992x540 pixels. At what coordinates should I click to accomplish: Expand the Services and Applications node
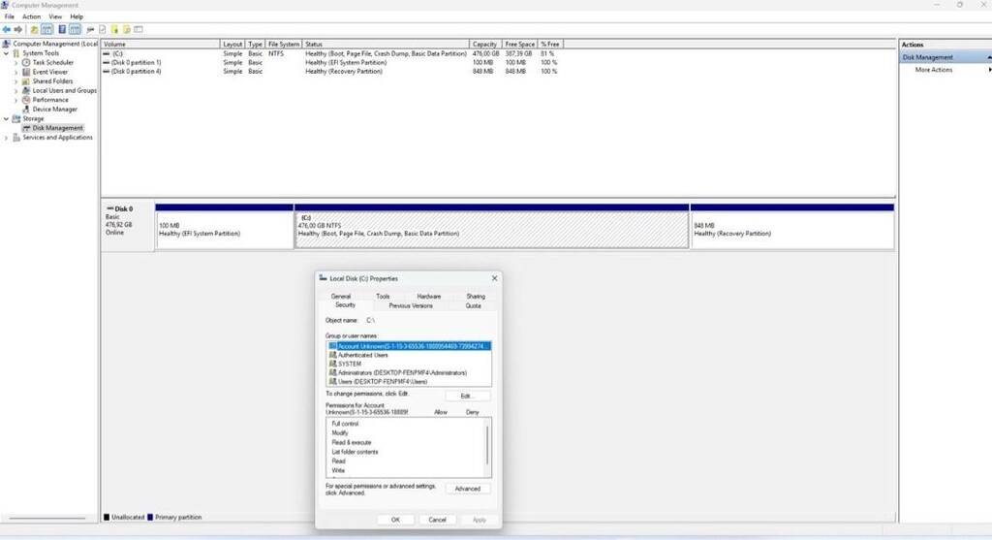[x=7, y=138]
